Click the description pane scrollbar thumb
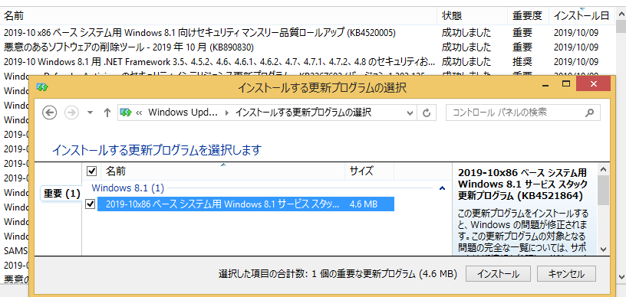Viewport: 626px width, 297px height. pos(603,191)
